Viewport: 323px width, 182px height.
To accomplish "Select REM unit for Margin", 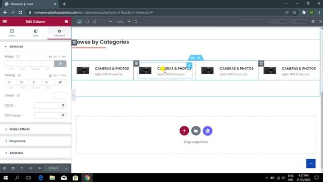I will tap(64, 57).
